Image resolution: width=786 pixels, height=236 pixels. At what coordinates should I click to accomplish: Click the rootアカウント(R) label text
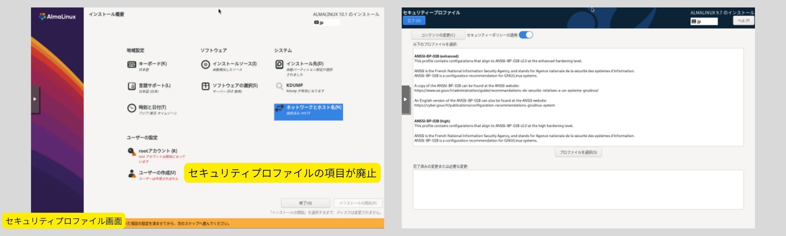point(158,151)
